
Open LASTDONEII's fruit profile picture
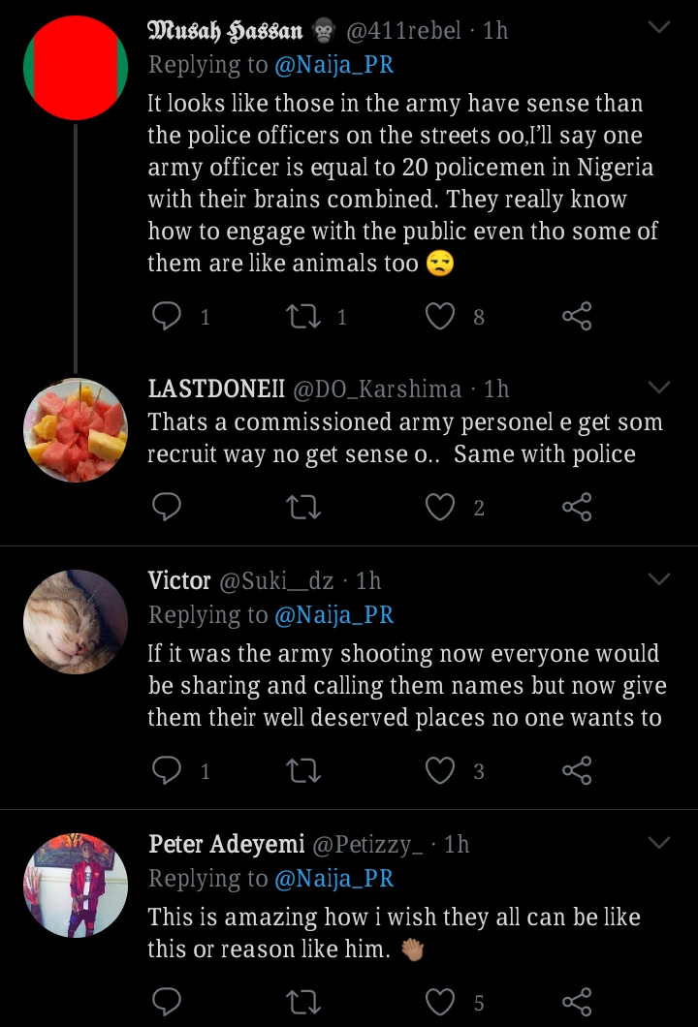[x=76, y=430]
